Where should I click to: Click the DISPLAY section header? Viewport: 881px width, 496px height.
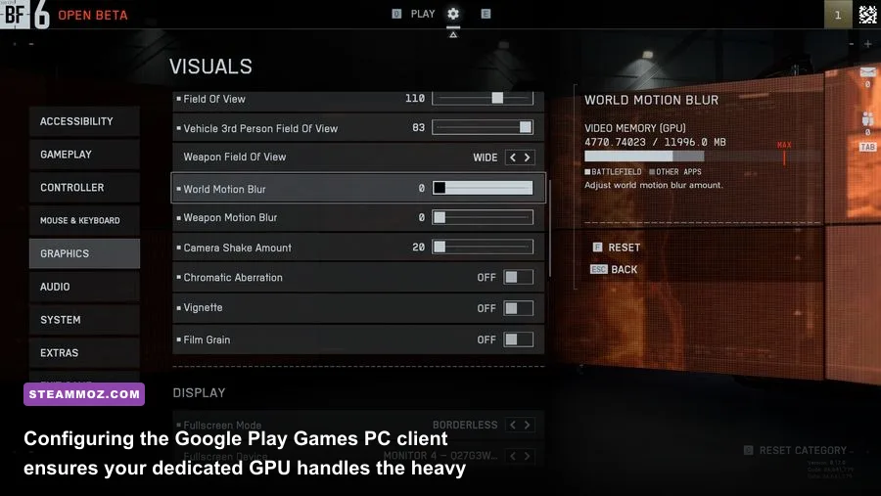click(199, 392)
